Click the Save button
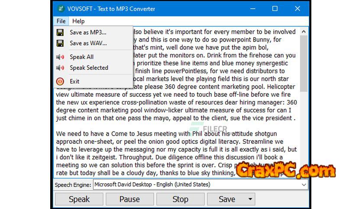362x209 pixels. 227,199
